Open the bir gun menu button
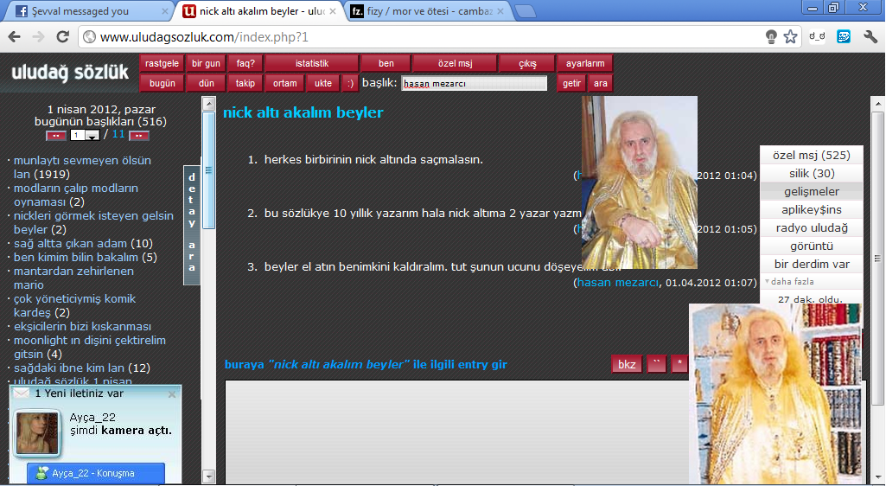The height and width of the screenshot is (486, 886). click(x=206, y=63)
